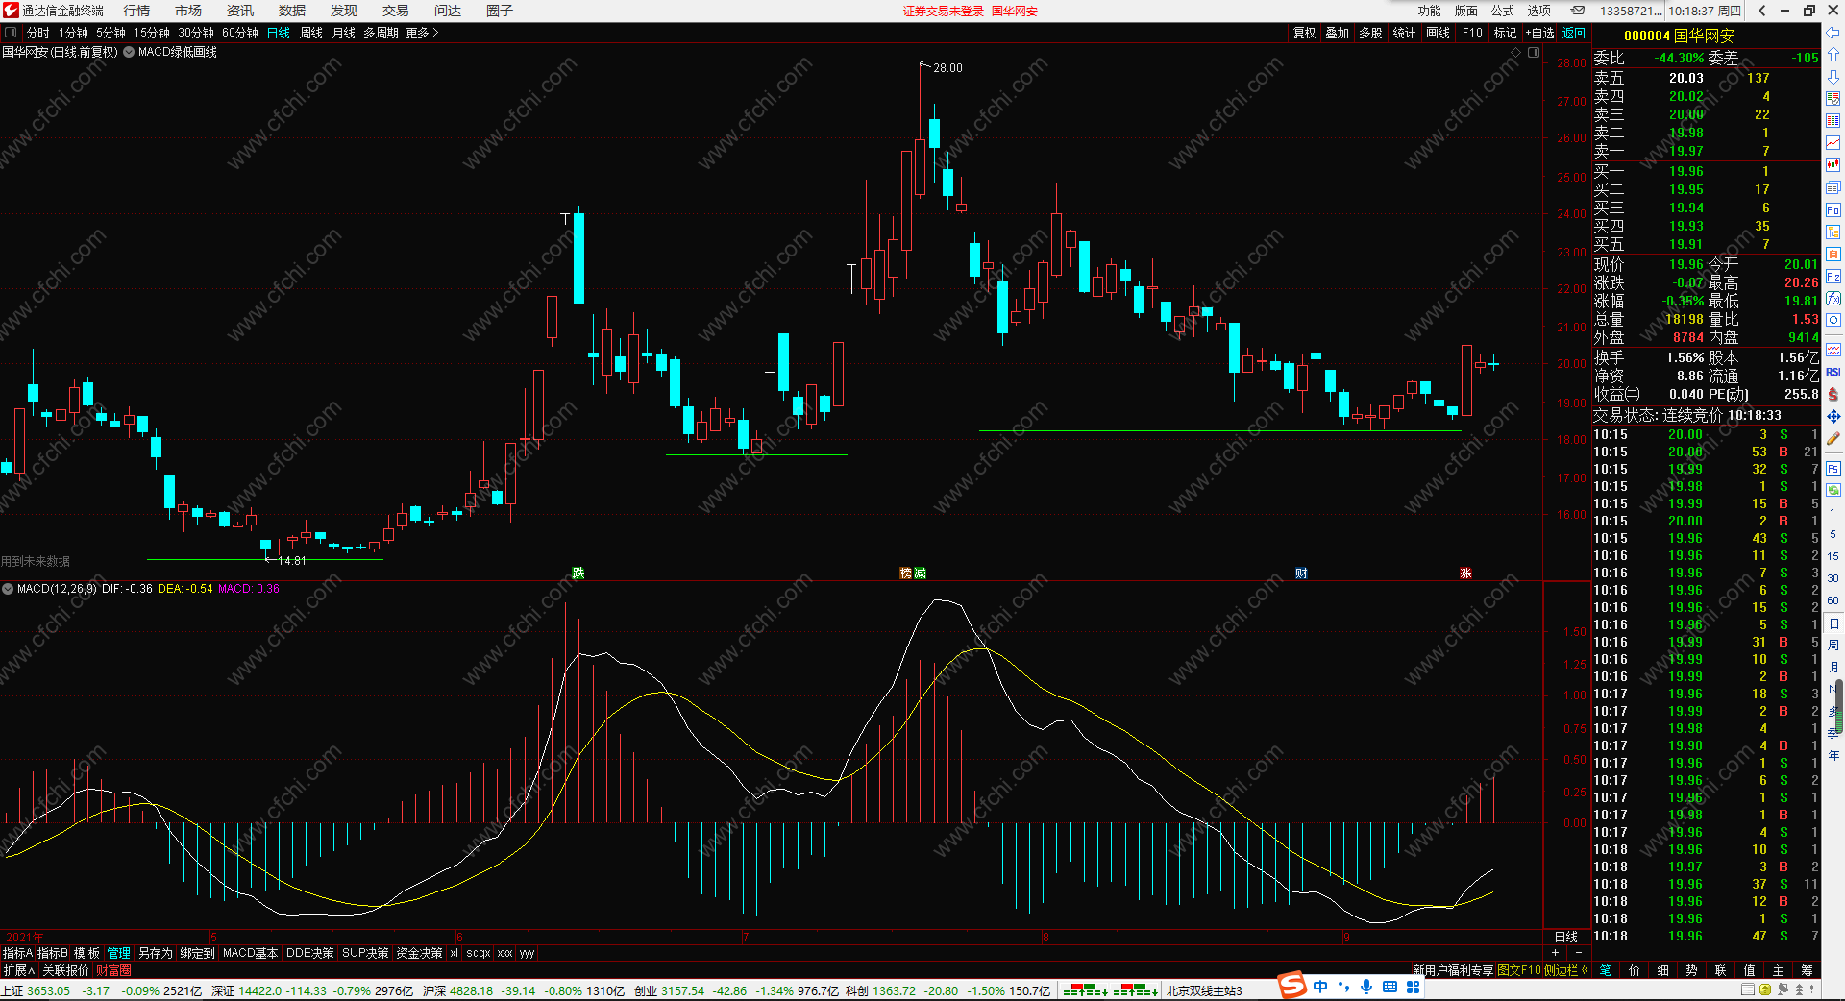Click the Sogou input method S logo
Image resolution: width=1845 pixels, height=1001 pixels.
(1292, 986)
